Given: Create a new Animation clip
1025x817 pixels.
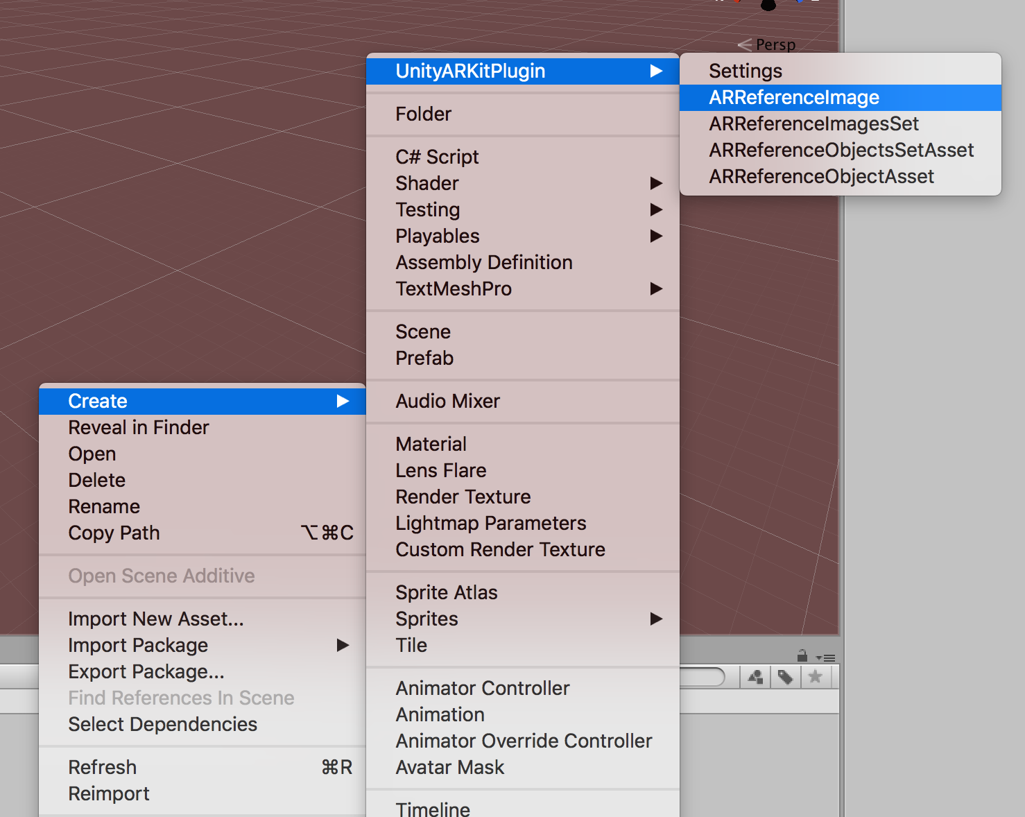Looking at the screenshot, I should click(522, 714).
